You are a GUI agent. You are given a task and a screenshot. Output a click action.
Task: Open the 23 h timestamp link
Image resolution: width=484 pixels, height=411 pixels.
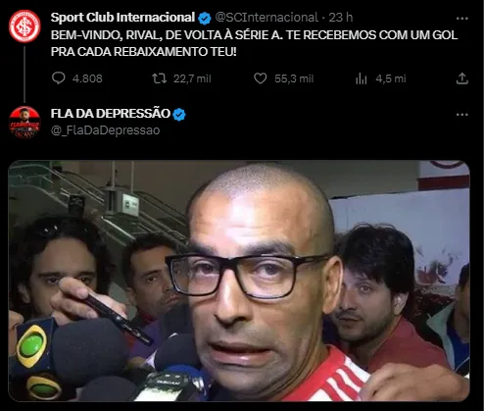(341, 18)
